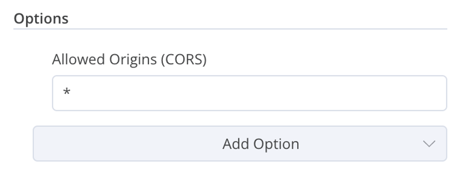464x180 pixels.
Task: Show available options using the dropdown chevron
Action: click(x=429, y=144)
